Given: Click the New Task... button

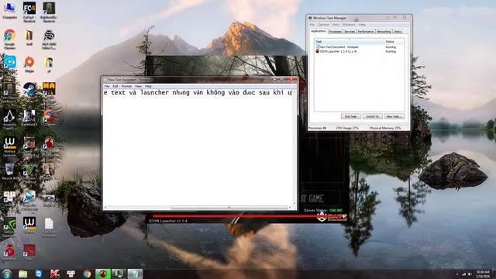Looking at the screenshot, I should coord(394,116).
